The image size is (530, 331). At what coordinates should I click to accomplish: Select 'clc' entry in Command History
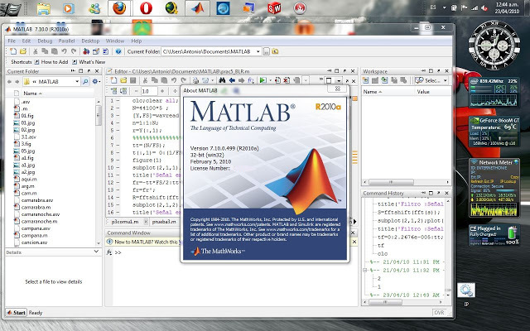point(383,254)
